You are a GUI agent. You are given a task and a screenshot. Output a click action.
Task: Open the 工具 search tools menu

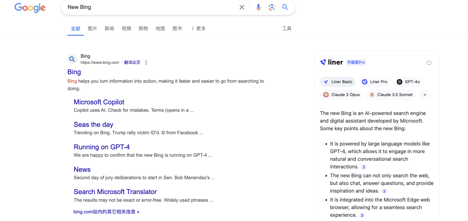pyautogui.click(x=287, y=28)
